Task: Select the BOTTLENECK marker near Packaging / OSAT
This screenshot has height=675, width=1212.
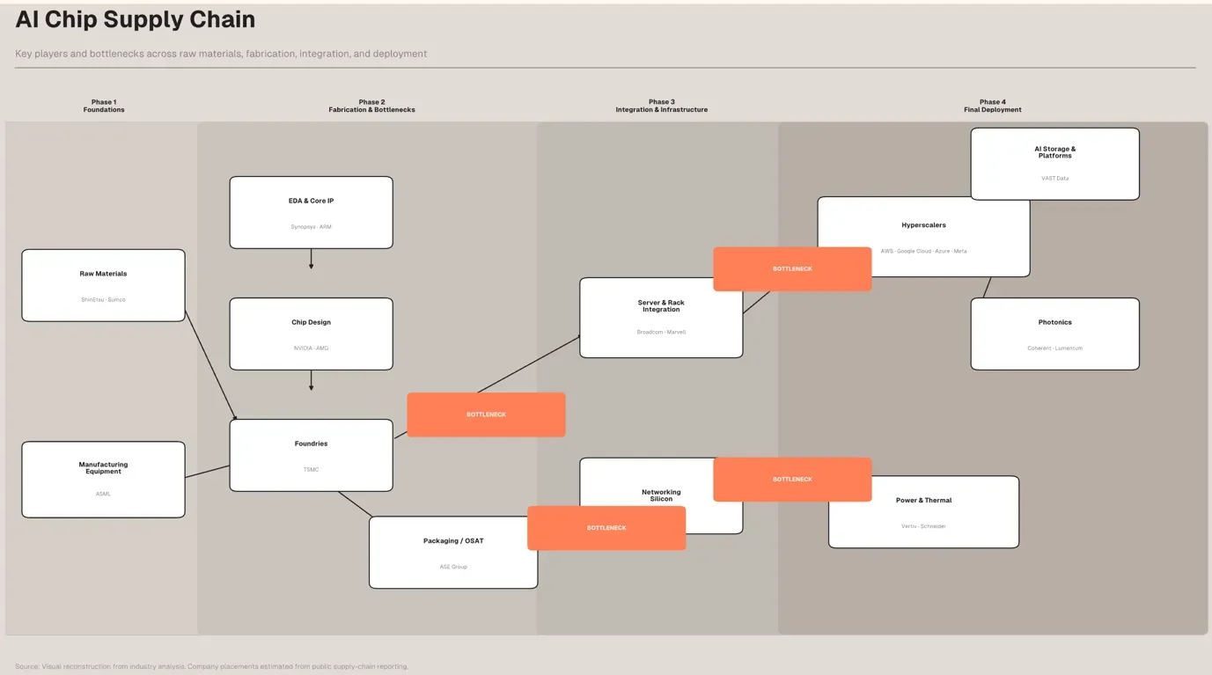Action: (606, 527)
